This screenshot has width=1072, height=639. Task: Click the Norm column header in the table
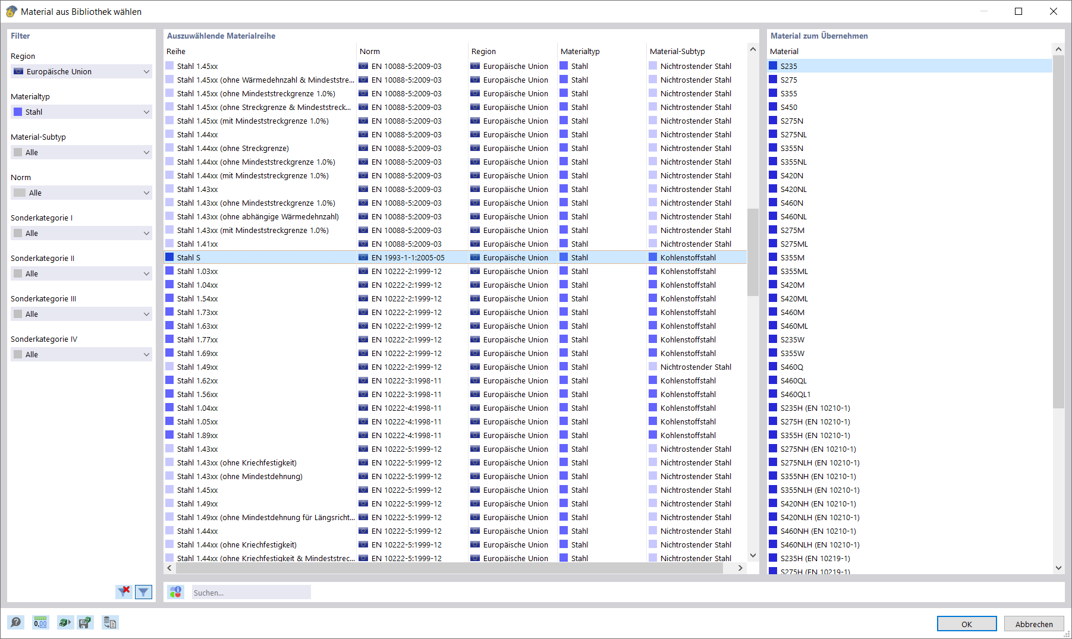point(412,52)
